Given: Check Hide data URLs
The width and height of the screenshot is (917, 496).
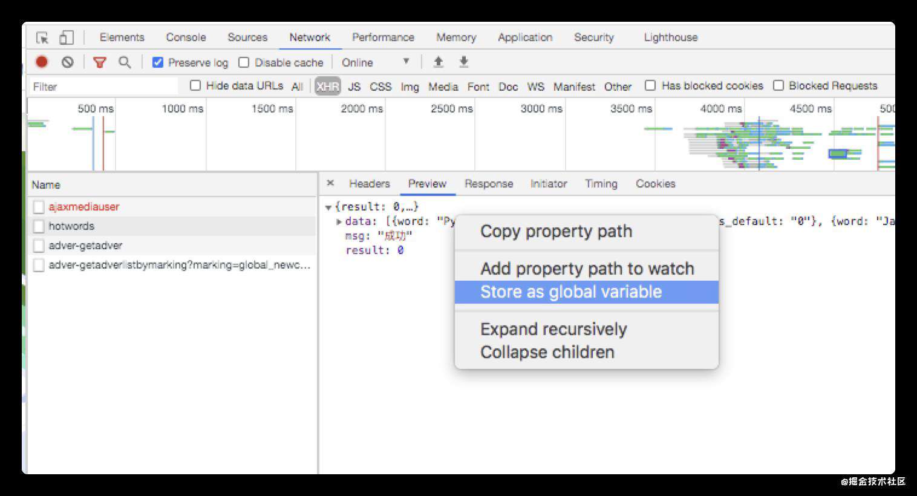Looking at the screenshot, I should pyautogui.click(x=195, y=85).
